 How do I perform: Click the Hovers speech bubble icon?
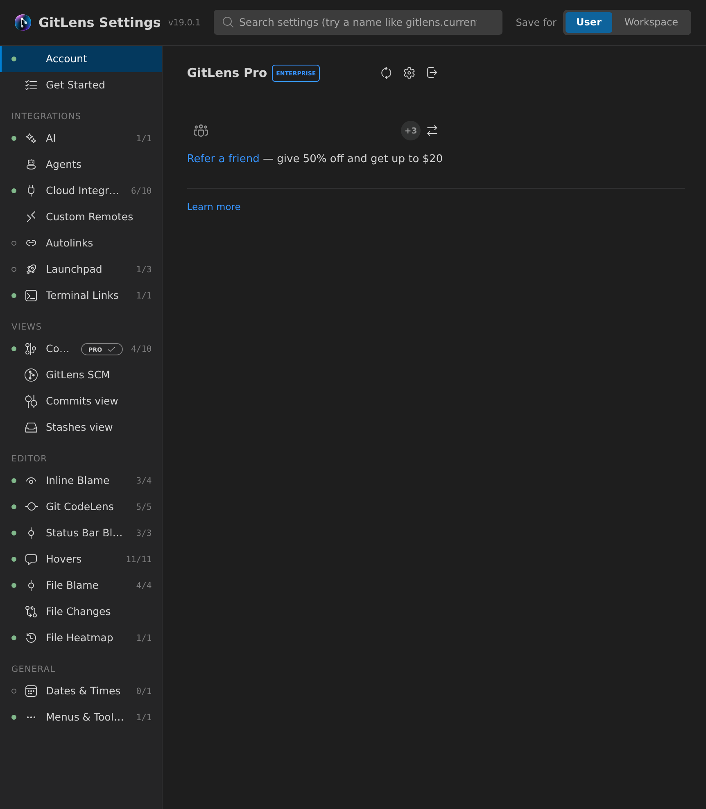pos(31,559)
